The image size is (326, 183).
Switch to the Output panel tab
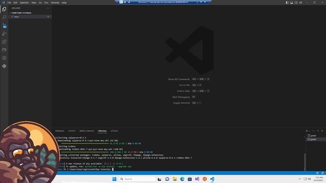coord(72,131)
